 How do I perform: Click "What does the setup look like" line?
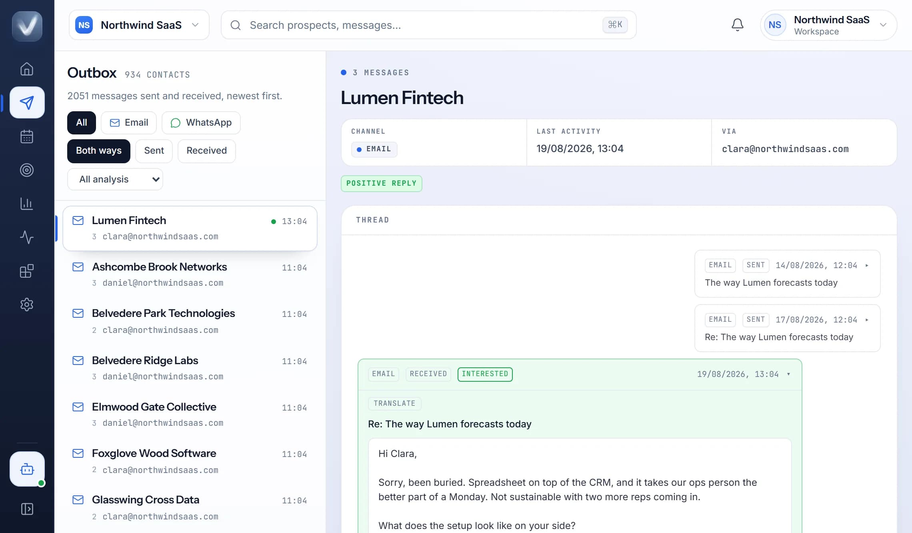pos(477,526)
